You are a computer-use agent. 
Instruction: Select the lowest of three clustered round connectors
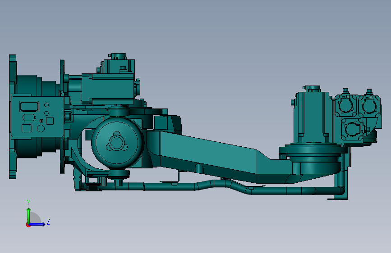pyautogui.click(x=354, y=129)
